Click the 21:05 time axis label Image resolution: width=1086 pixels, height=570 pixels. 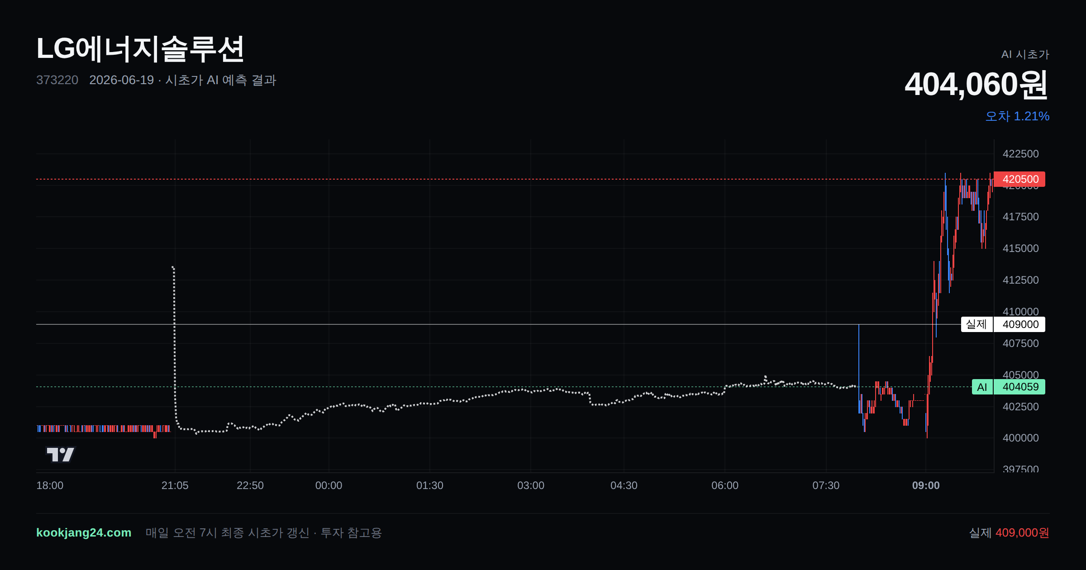coord(175,485)
